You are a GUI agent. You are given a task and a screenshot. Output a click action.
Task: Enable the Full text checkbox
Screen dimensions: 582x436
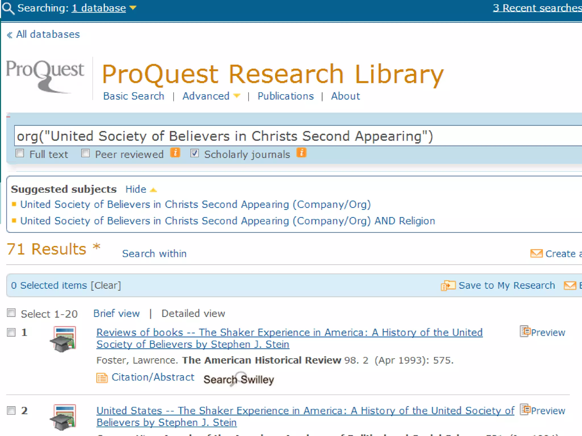pyautogui.click(x=20, y=153)
